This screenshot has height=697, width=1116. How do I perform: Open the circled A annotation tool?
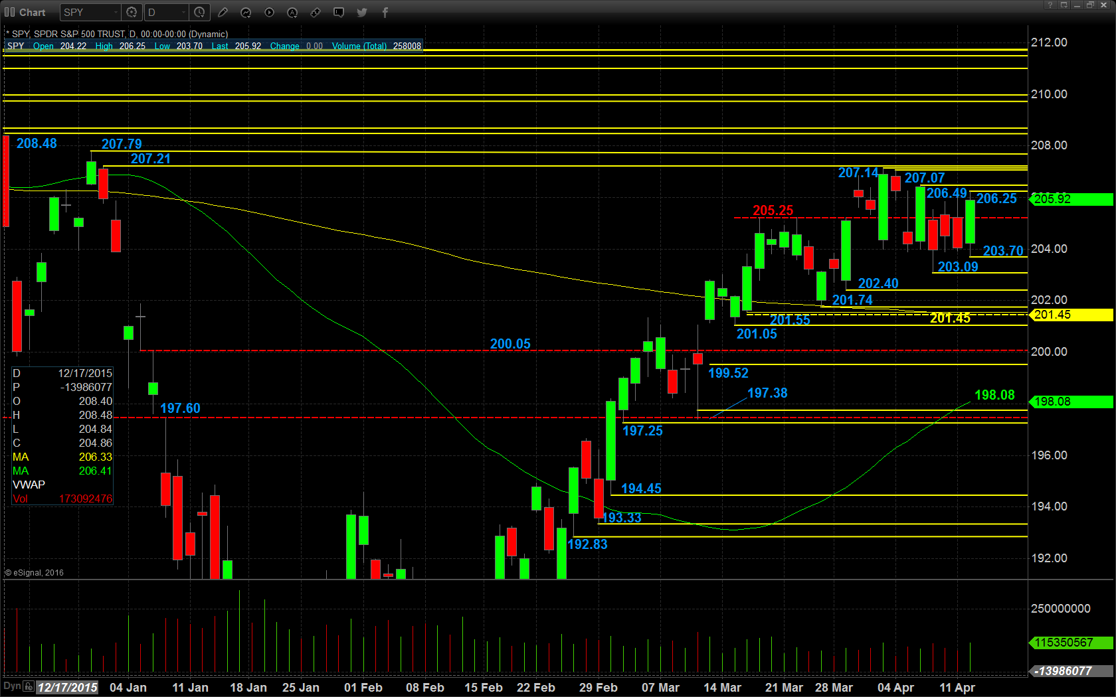coord(292,12)
